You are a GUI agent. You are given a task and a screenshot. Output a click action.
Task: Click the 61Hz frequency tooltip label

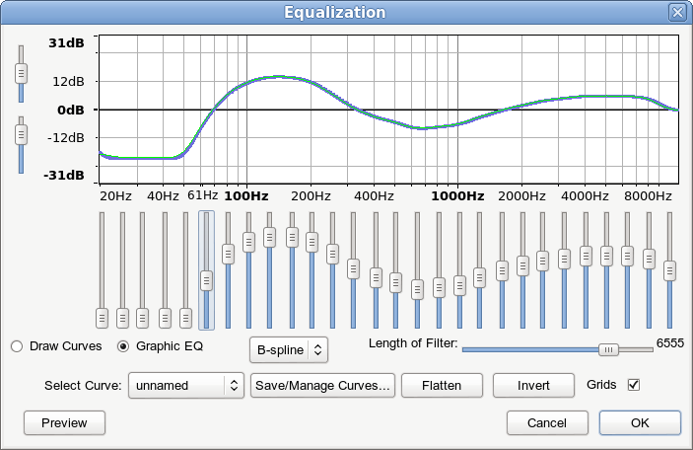click(x=202, y=195)
